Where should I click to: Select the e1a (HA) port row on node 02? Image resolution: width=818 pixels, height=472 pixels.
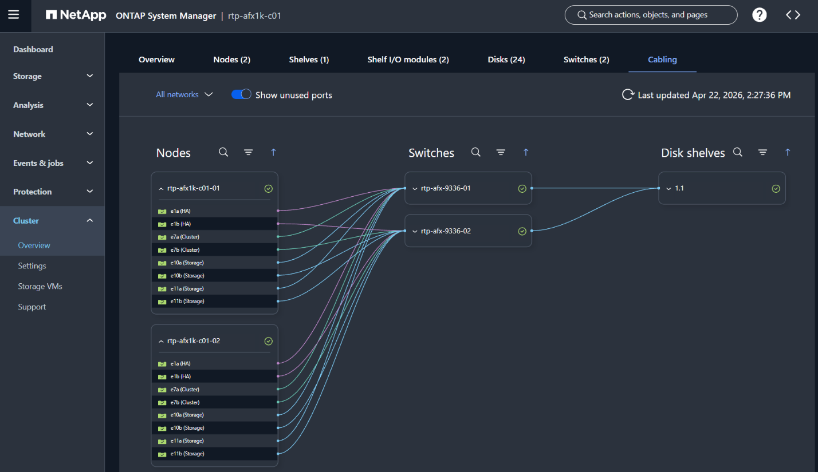[215, 363]
